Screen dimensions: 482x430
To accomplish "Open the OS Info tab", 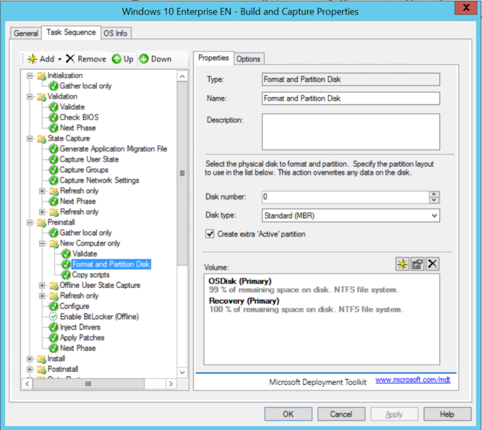I will (116, 33).
